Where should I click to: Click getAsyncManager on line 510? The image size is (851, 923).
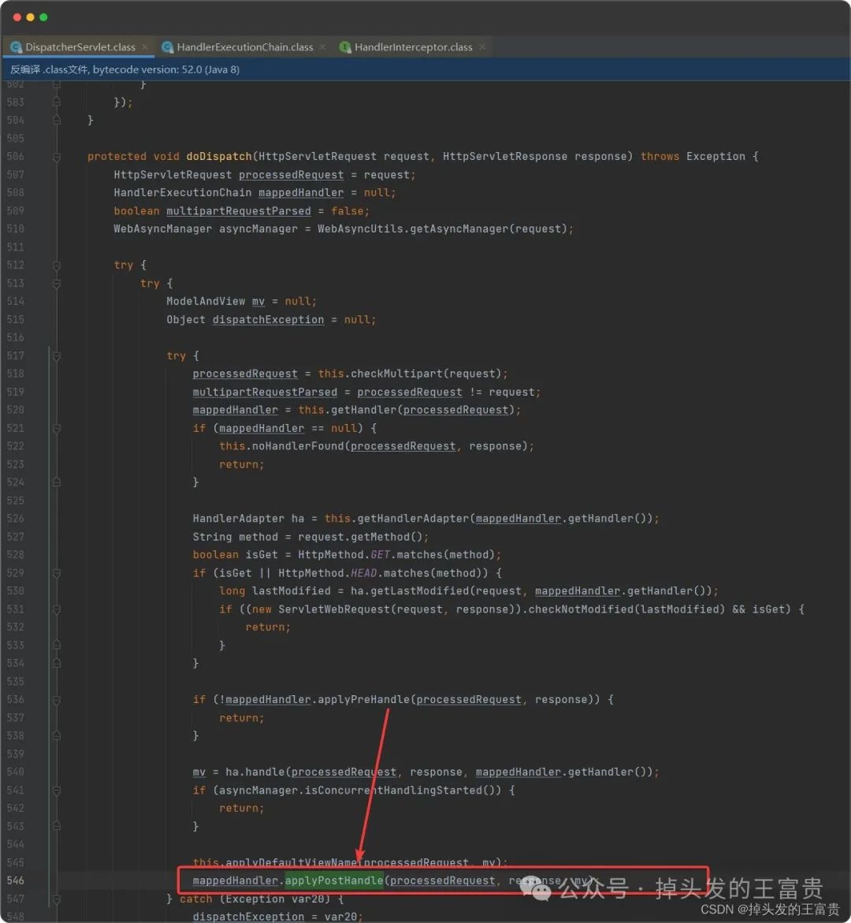459,229
